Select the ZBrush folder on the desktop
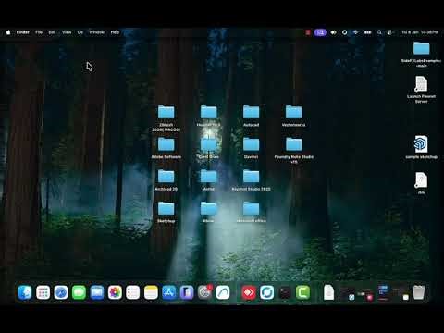Viewport: 444px width, 333px height. coord(166,112)
